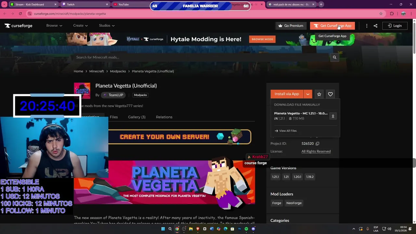416x234 pixels.
Task: Go to Modpacks breadcrumb
Action: [x=118, y=71]
